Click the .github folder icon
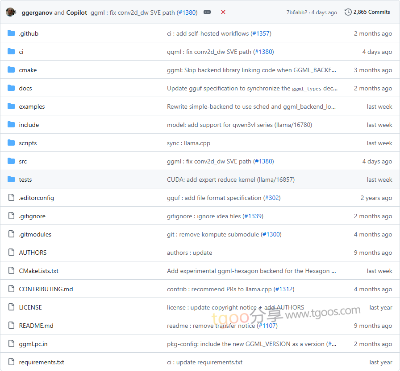 point(11,33)
